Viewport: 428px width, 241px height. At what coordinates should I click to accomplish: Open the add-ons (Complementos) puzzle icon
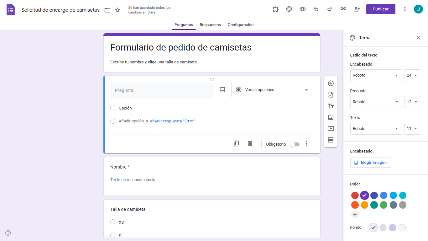click(275, 9)
